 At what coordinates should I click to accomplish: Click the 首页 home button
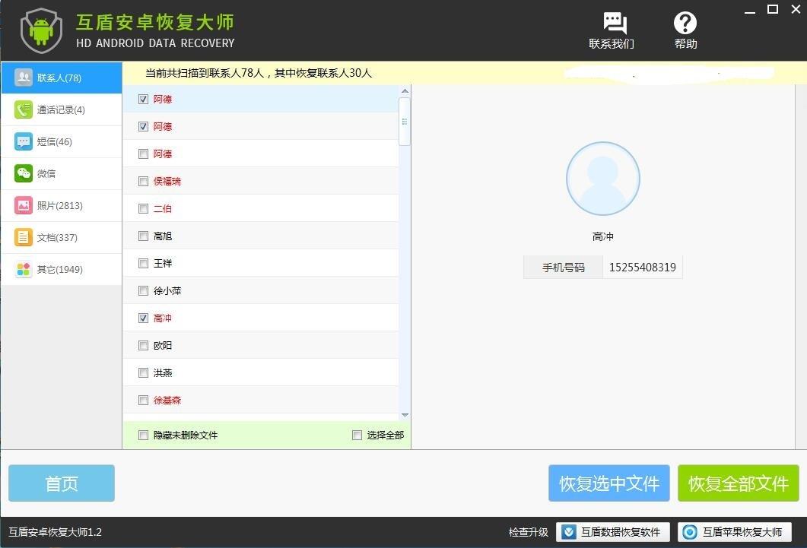point(61,483)
